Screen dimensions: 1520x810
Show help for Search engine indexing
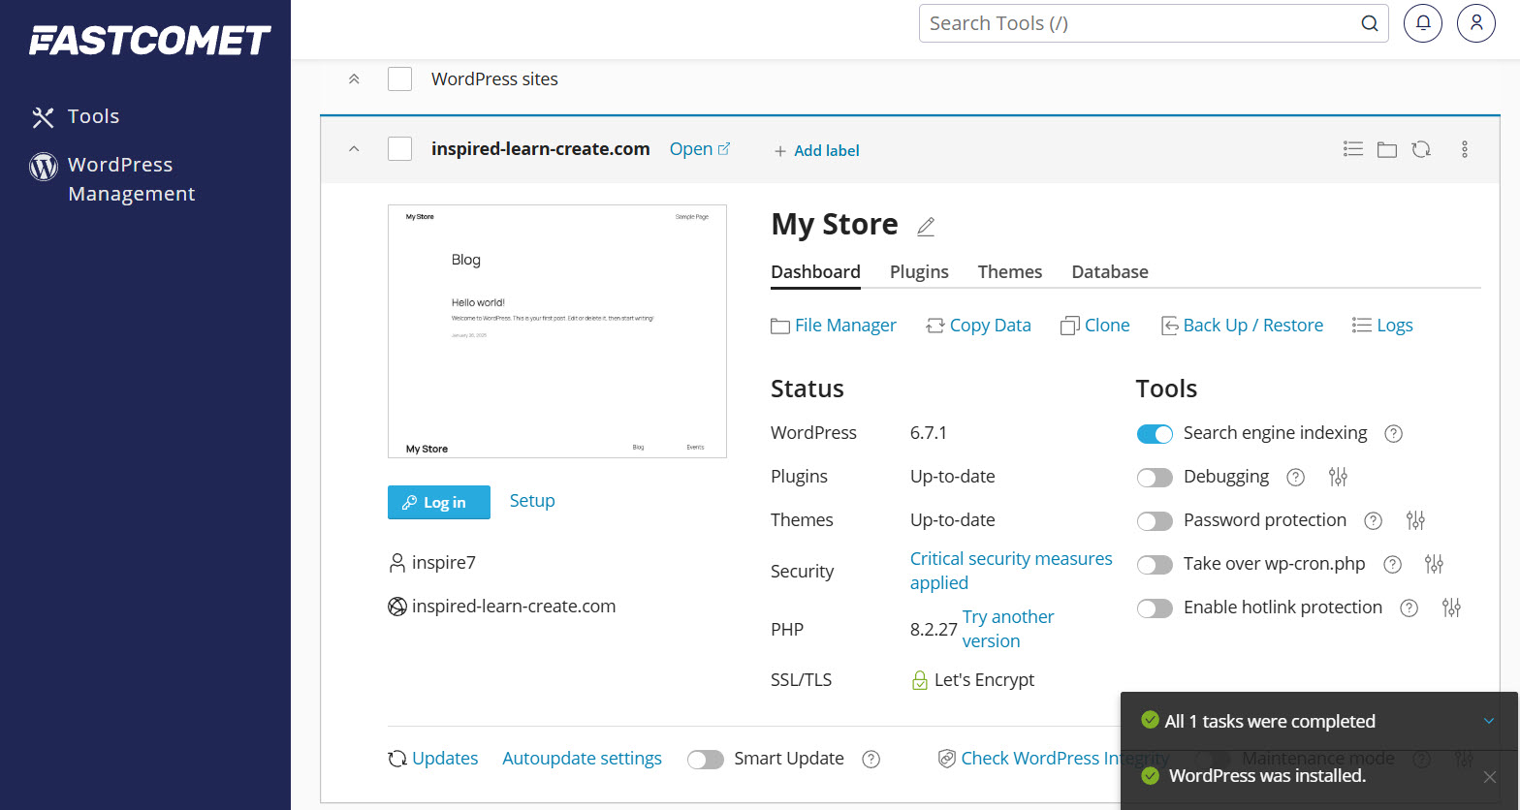(1393, 434)
